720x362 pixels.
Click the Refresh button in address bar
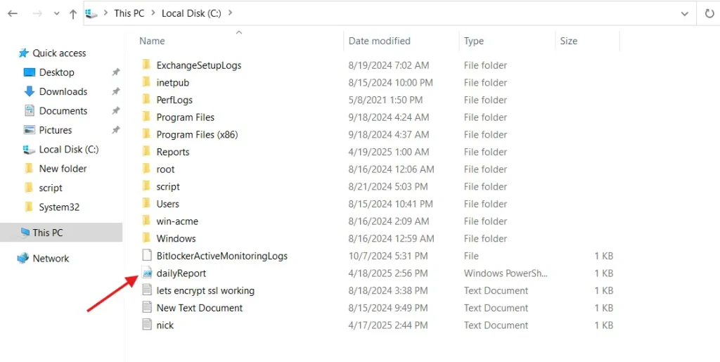click(709, 13)
